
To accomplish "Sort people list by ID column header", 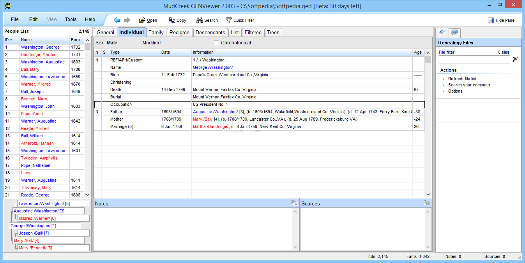I will tap(12, 40).
